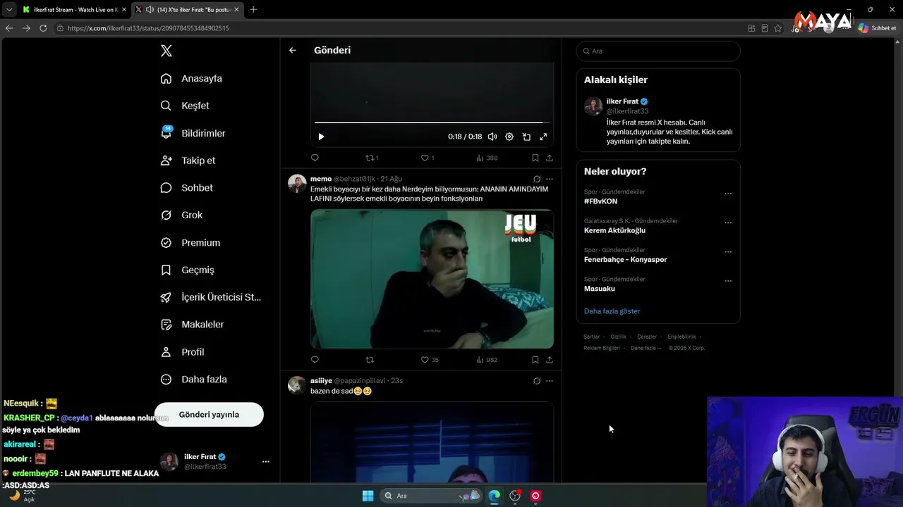Open Microsoft Edge from the taskbar
This screenshot has width=903, height=507.
click(495, 496)
